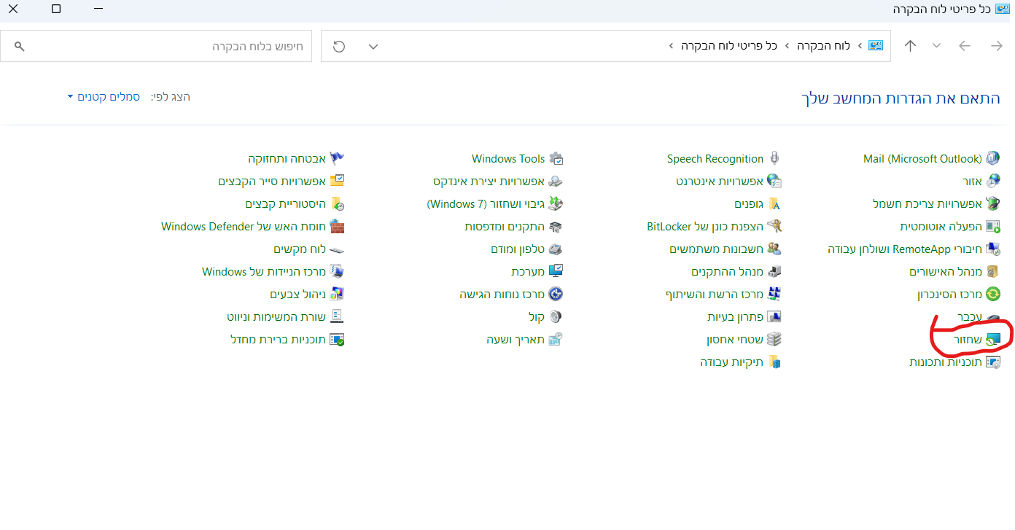1015x530 pixels.
Task: Open the Mail (Microsoft Outlook) icon
Action: pyautogui.click(x=992, y=159)
